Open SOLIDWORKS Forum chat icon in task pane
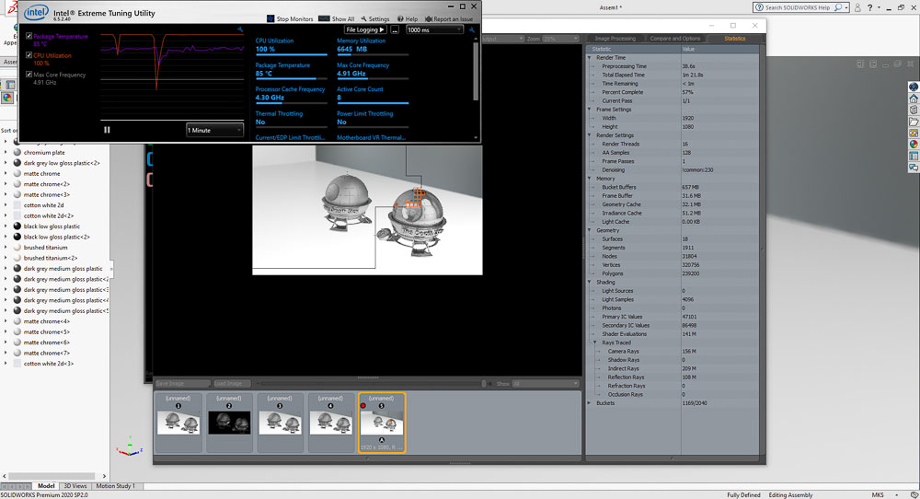Screen dimensions: 920x499 click(914, 168)
